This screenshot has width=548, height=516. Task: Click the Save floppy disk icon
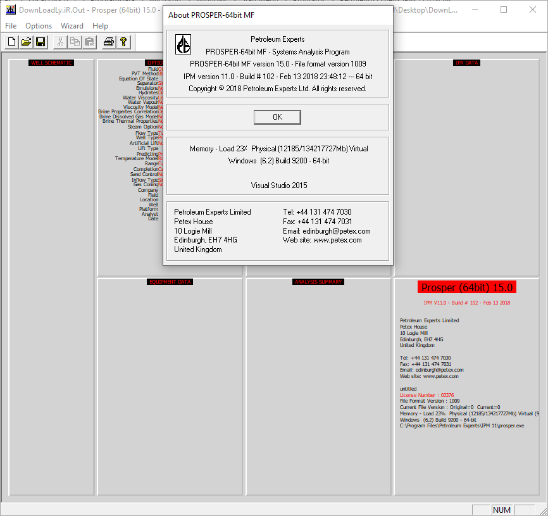coord(40,42)
